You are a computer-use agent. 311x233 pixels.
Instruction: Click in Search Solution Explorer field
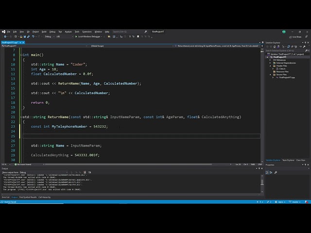click(x=285, y=50)
